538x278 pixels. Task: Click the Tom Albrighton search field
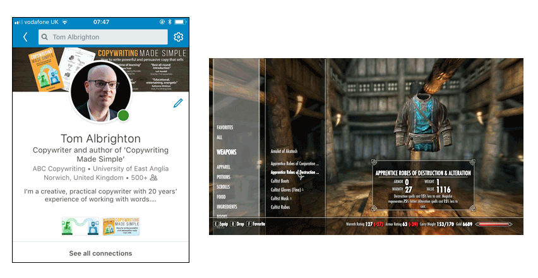point(103,37)
